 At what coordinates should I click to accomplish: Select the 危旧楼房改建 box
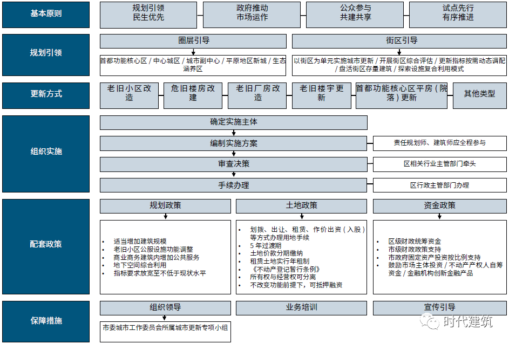[193, 95]
